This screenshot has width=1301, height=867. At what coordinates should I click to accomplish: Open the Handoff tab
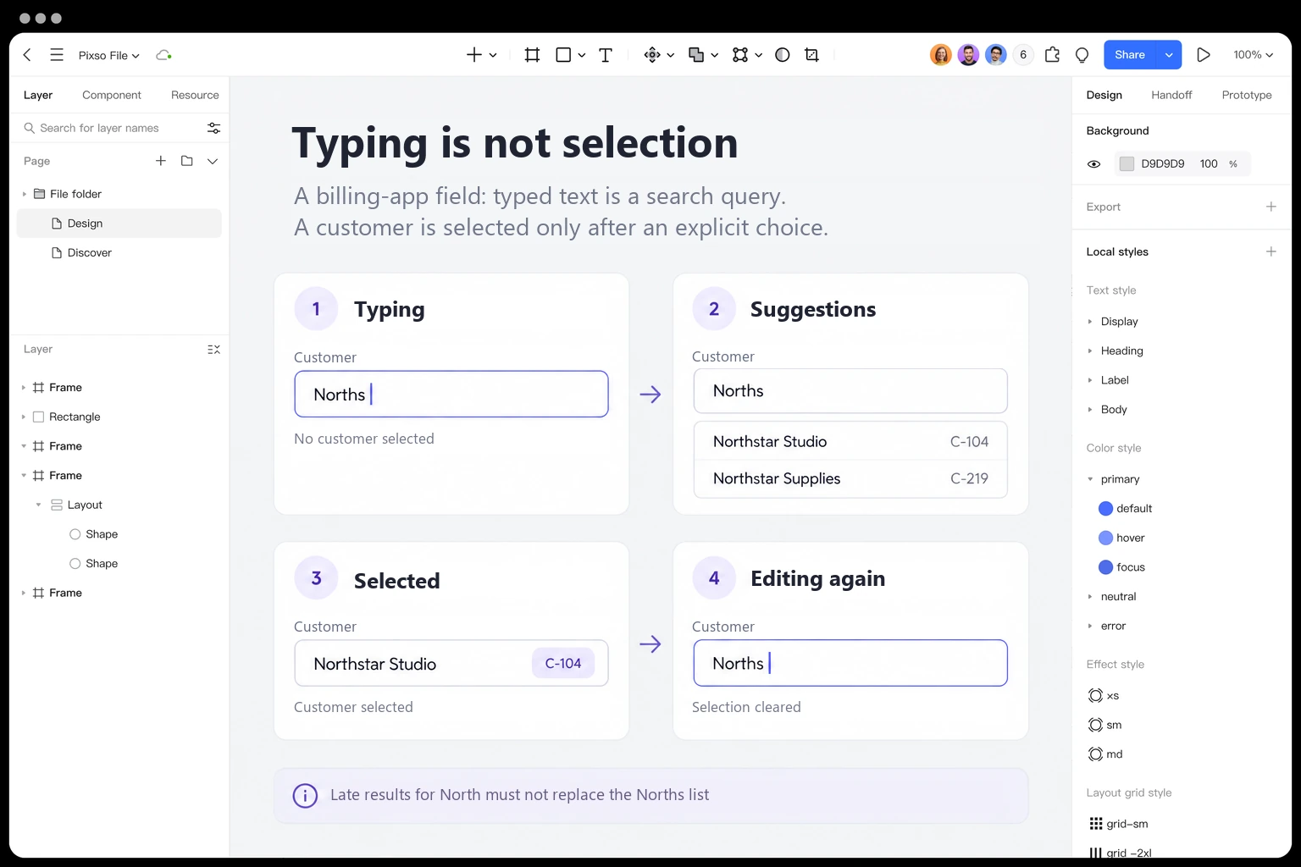click(1171, 95)
